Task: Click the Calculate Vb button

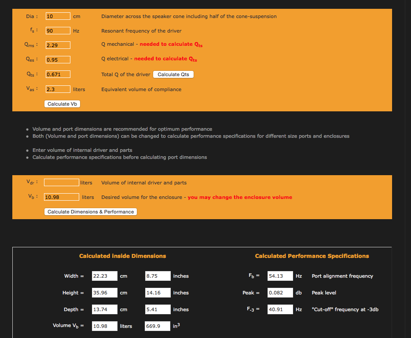Action: pyautogui.click(x=62, y=104)
